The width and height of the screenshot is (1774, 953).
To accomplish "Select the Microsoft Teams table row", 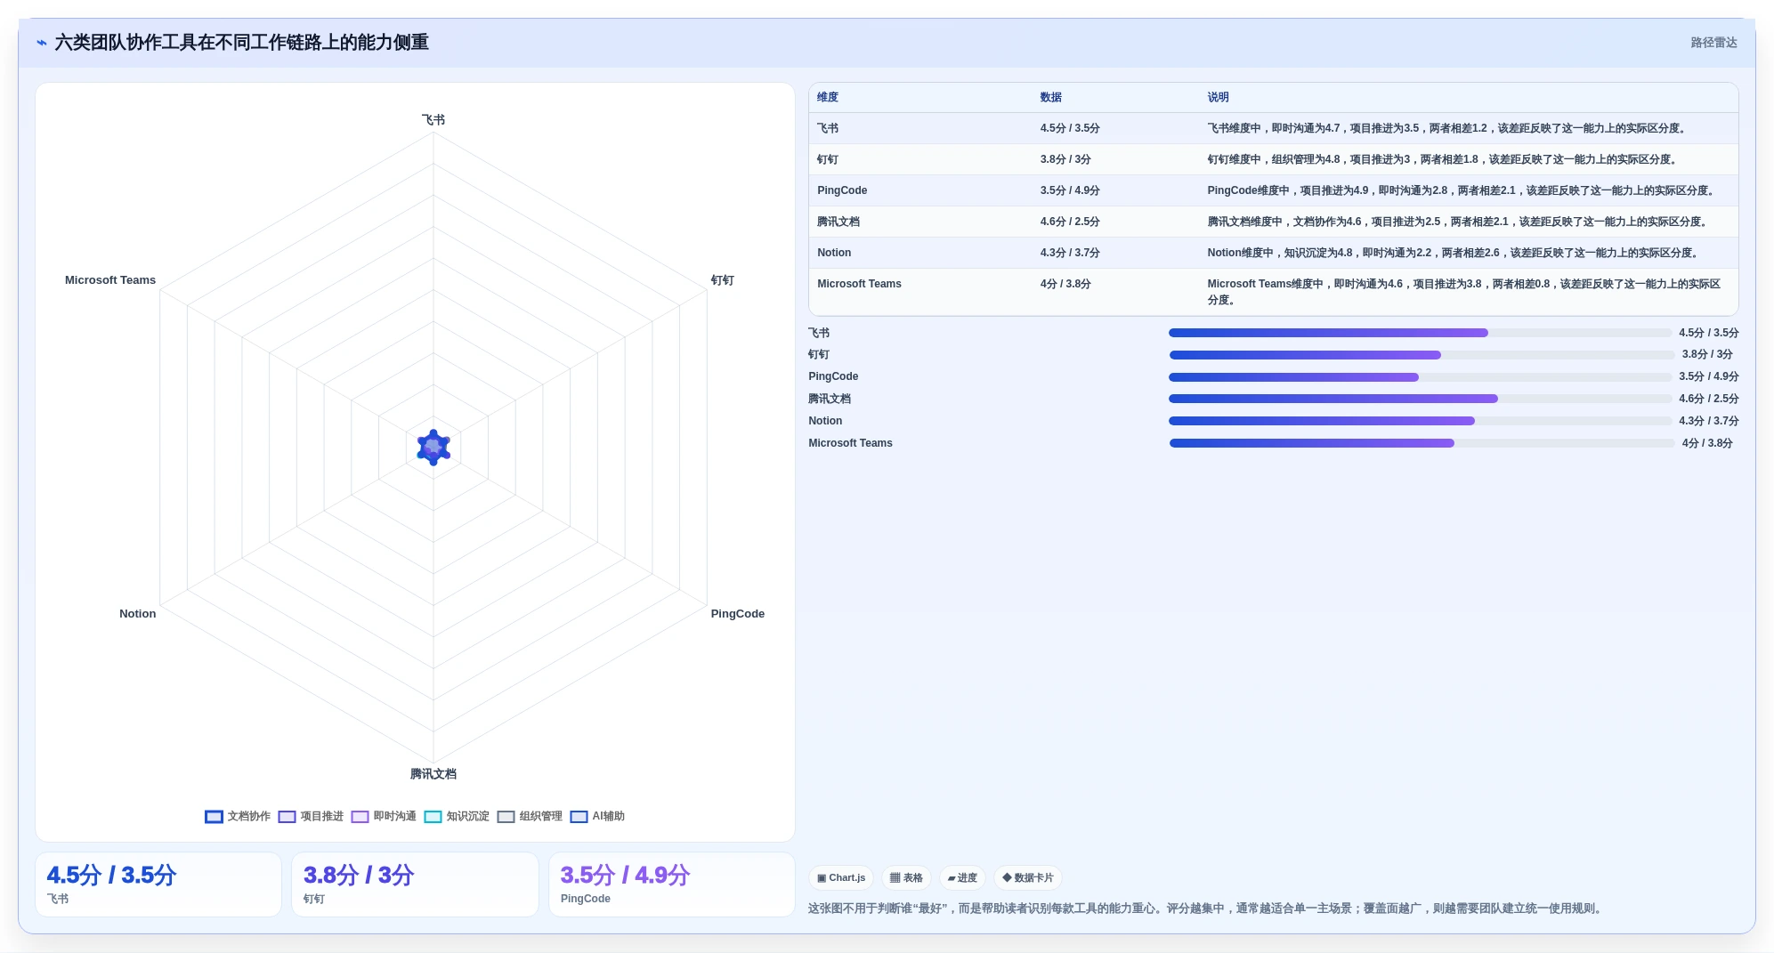I will coord(1273,292).
